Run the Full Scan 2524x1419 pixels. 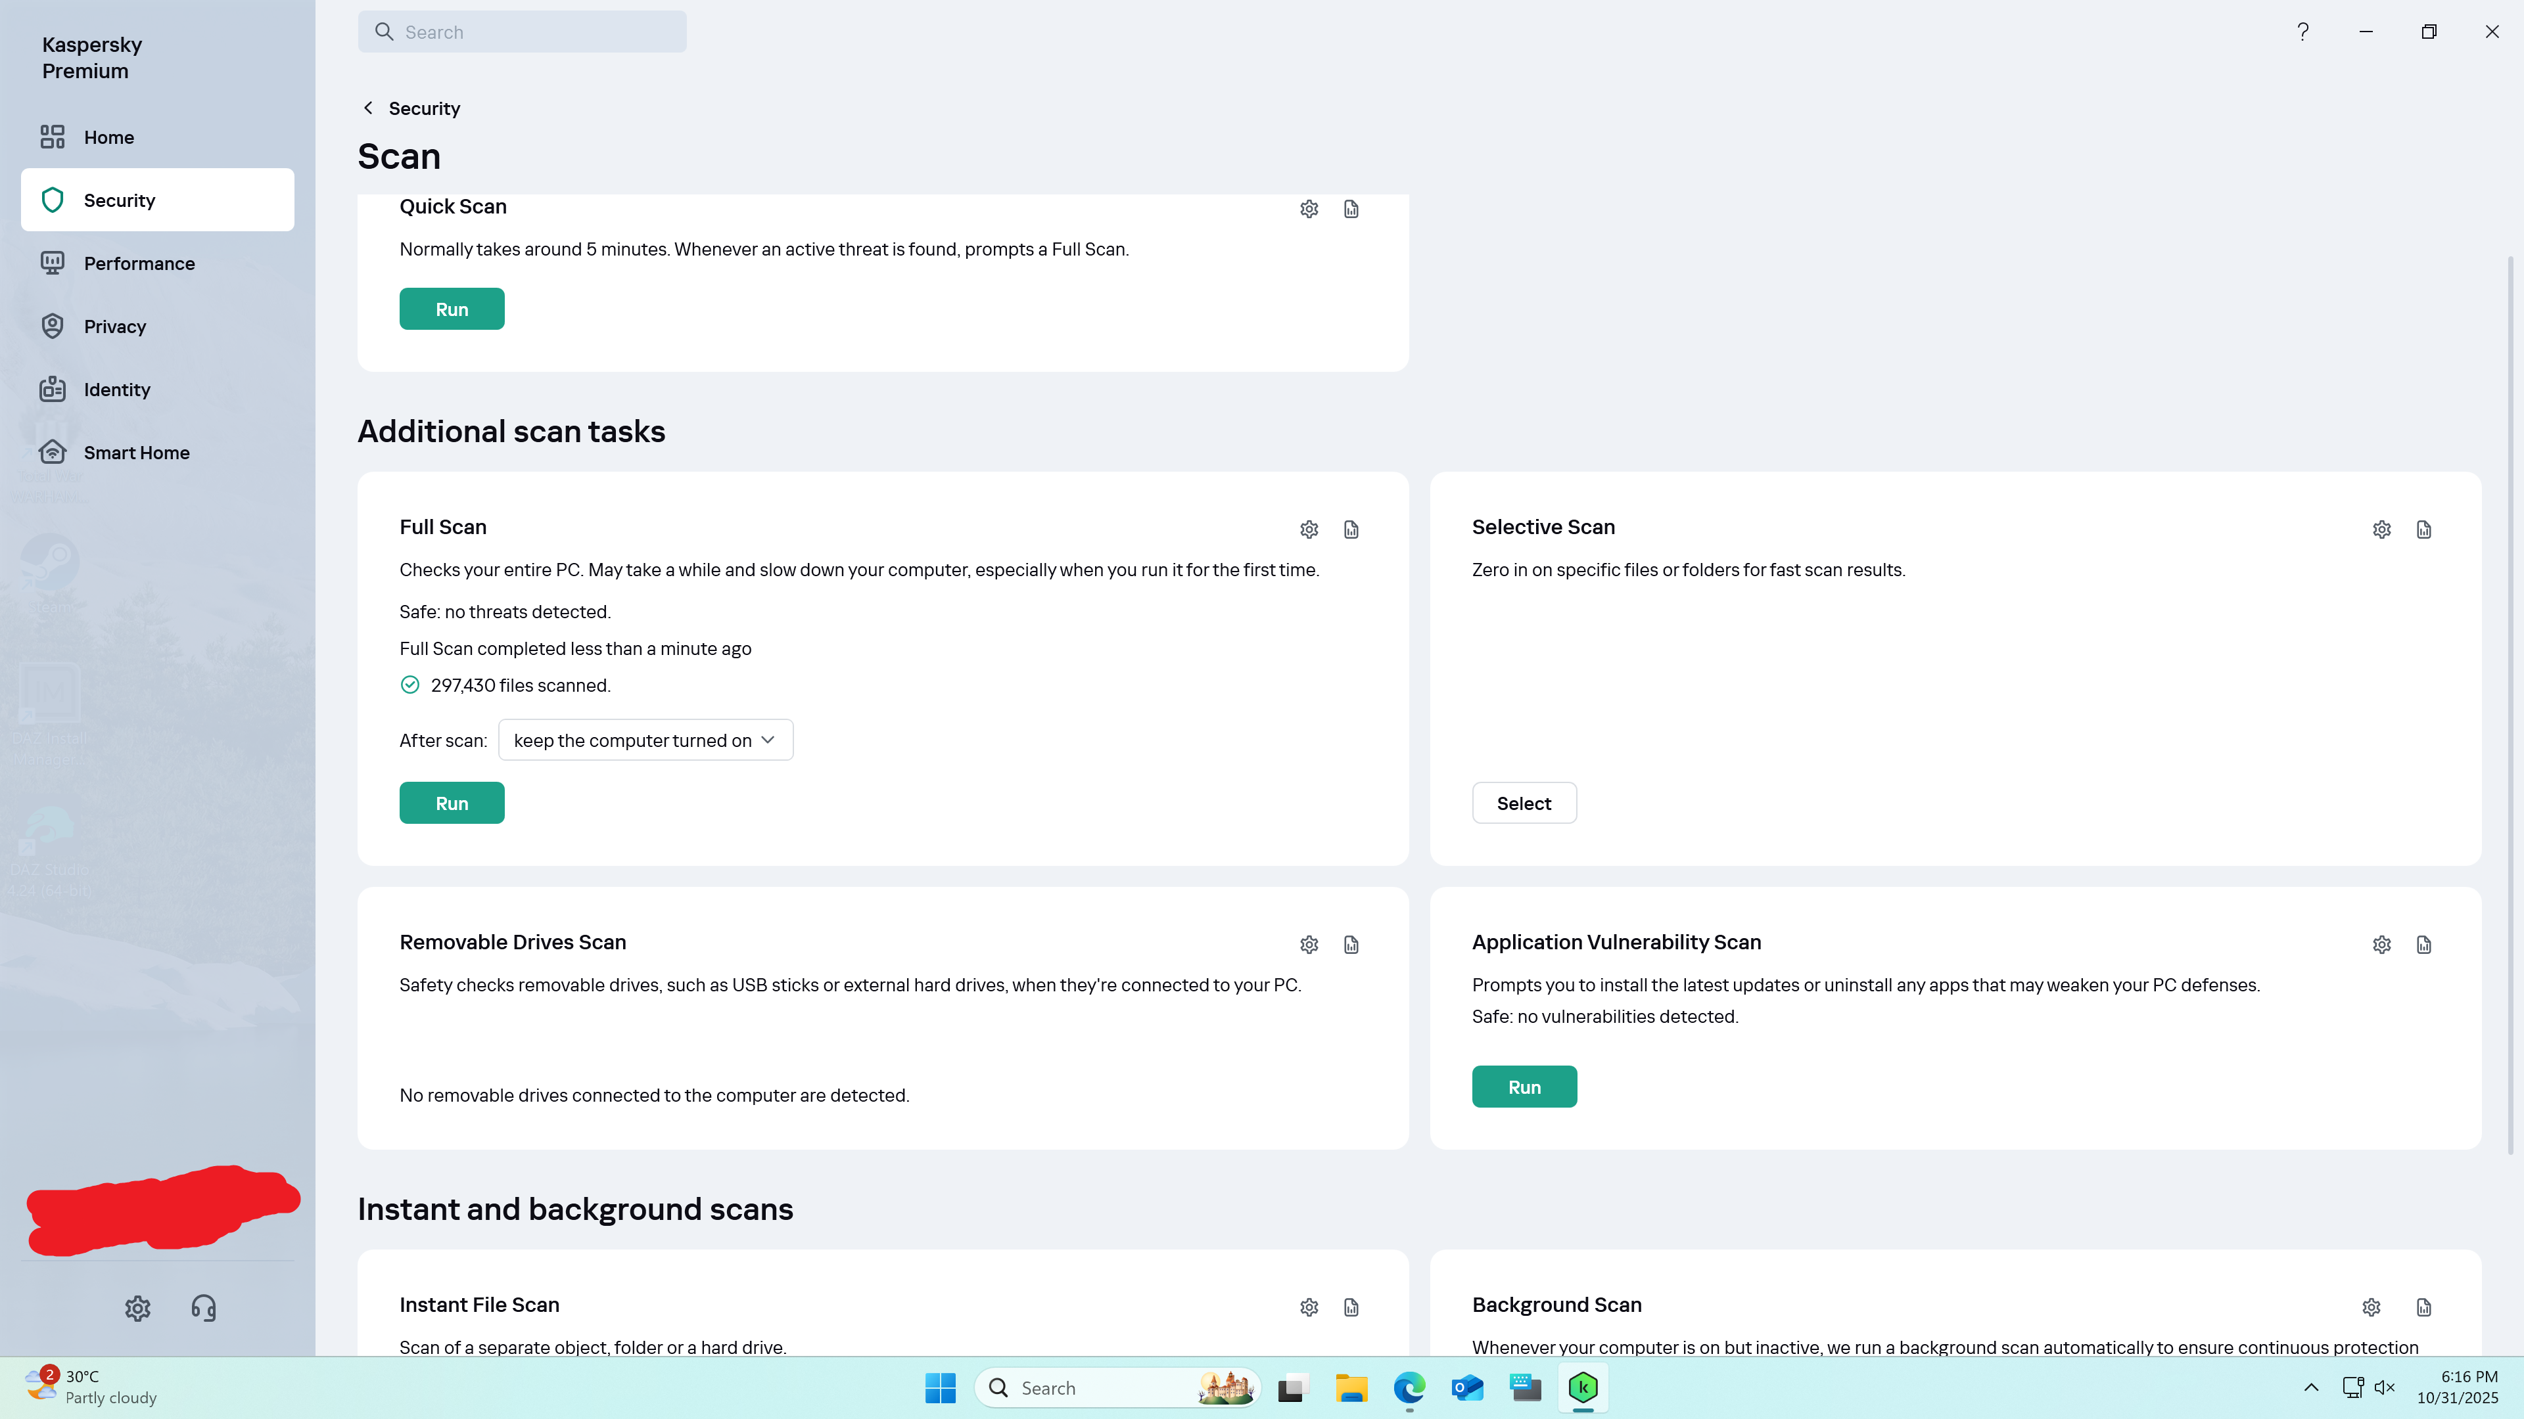tap(452, 803)
